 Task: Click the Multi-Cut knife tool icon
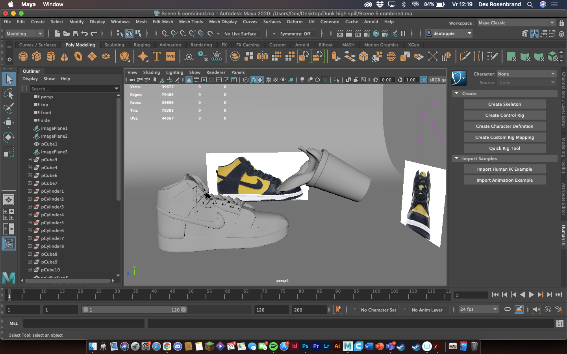(x=465, y=57)
